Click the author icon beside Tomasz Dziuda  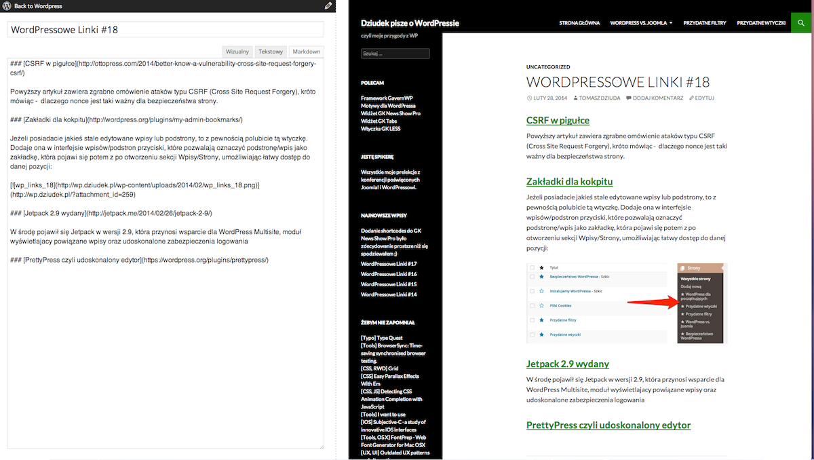575,98
